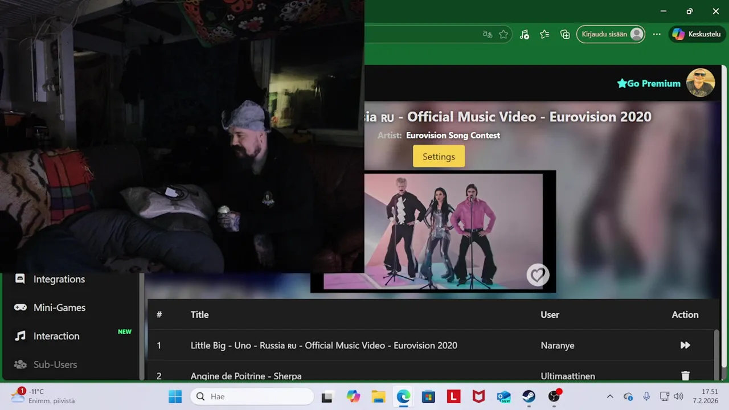
Task: Click the Interaction music note icon
Action: (20, 336)
